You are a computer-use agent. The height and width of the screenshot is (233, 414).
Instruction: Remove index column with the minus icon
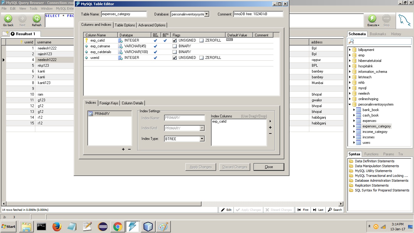pyautogui.click(x=270, y=133)
